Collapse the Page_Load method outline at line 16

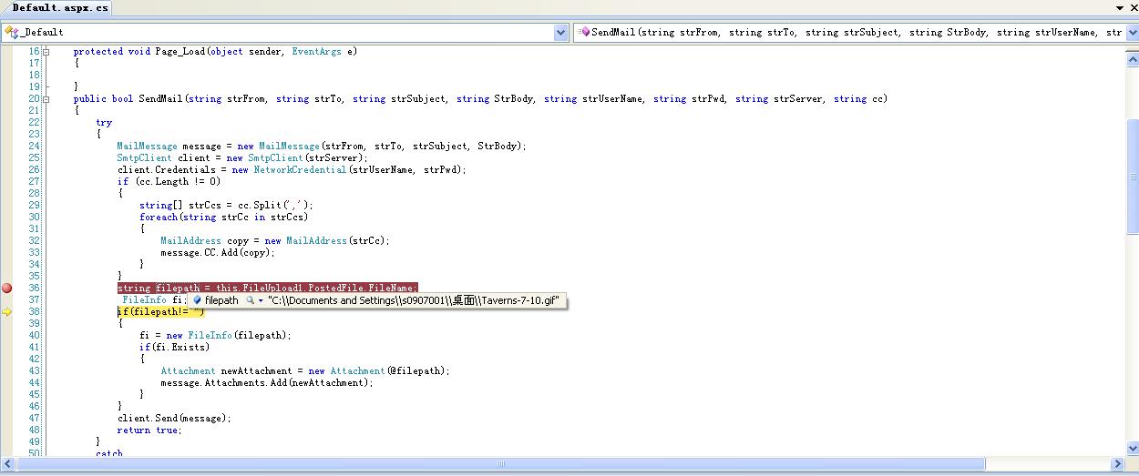pyautogui.click(x=46, y=52)
